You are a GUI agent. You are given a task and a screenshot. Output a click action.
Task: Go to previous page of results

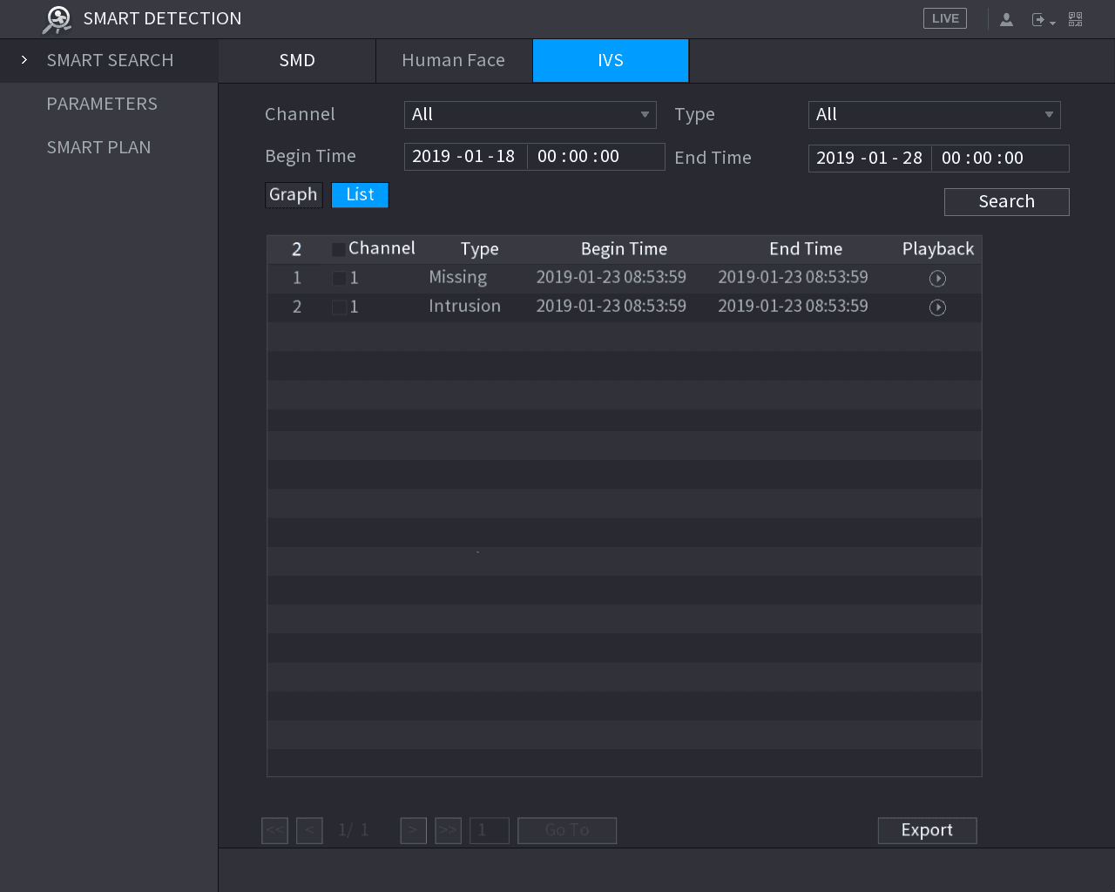(x=309, y=830)
